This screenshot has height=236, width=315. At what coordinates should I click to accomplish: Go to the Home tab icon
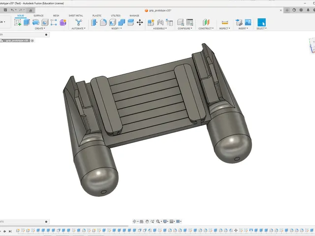coord(31,10)
